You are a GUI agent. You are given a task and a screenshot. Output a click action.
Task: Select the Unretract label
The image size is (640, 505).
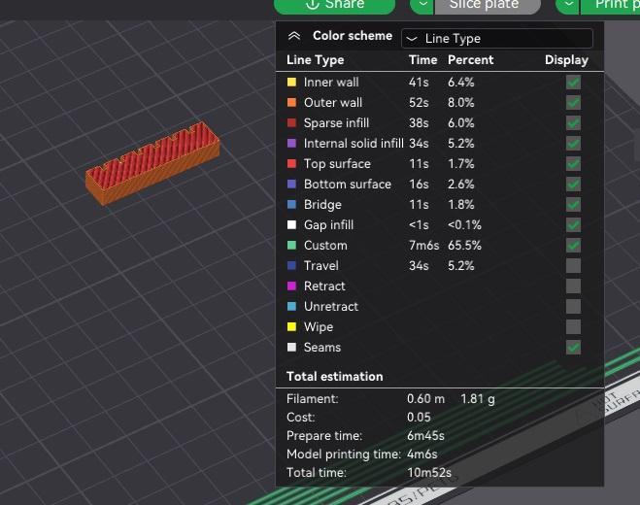(330, 307)
